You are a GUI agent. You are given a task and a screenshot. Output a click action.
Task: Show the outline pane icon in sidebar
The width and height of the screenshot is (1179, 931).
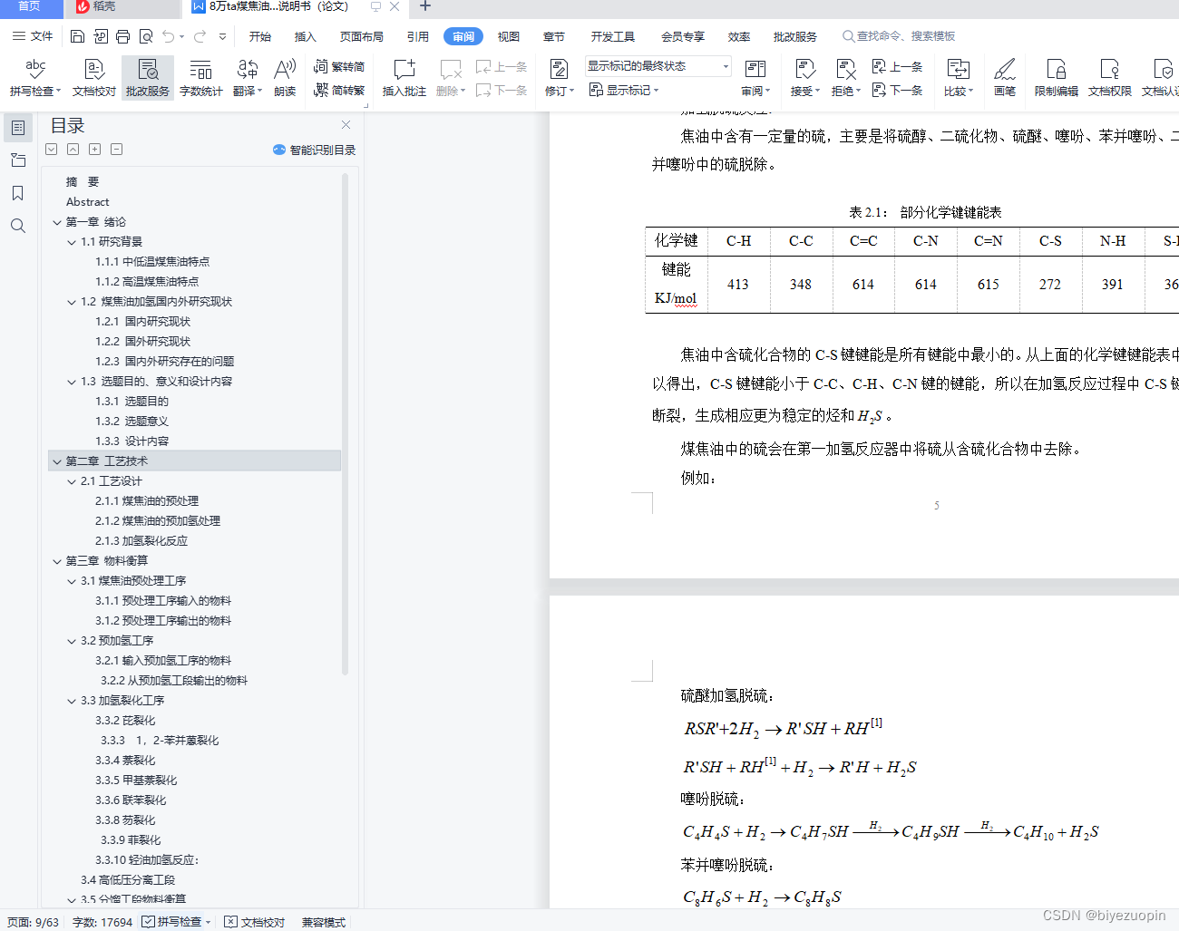pyautogui.click(x=17, y=128)
